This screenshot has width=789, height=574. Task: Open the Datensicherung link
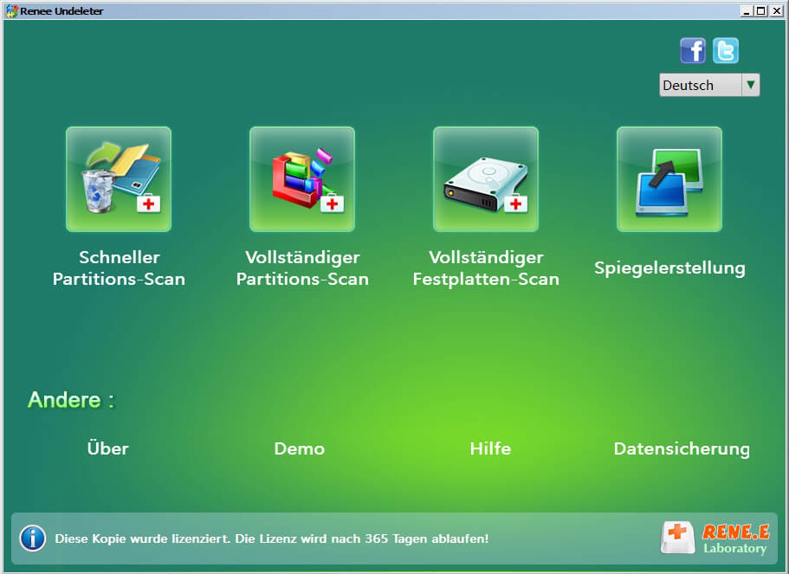point(682,448)
